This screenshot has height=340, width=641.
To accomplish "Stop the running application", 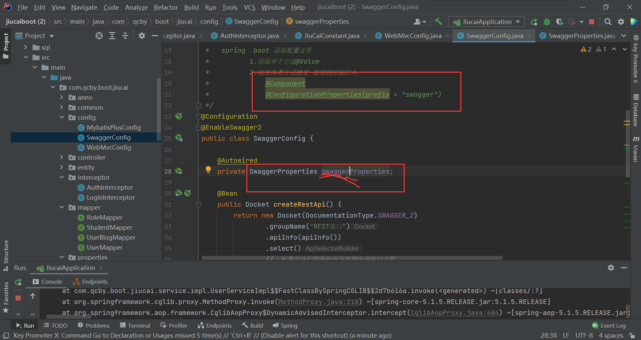I will 592,21.
